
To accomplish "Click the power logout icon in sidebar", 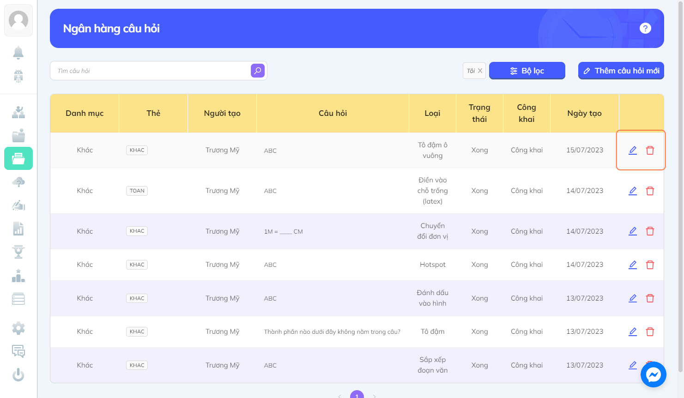I will (x=18, y=374).
